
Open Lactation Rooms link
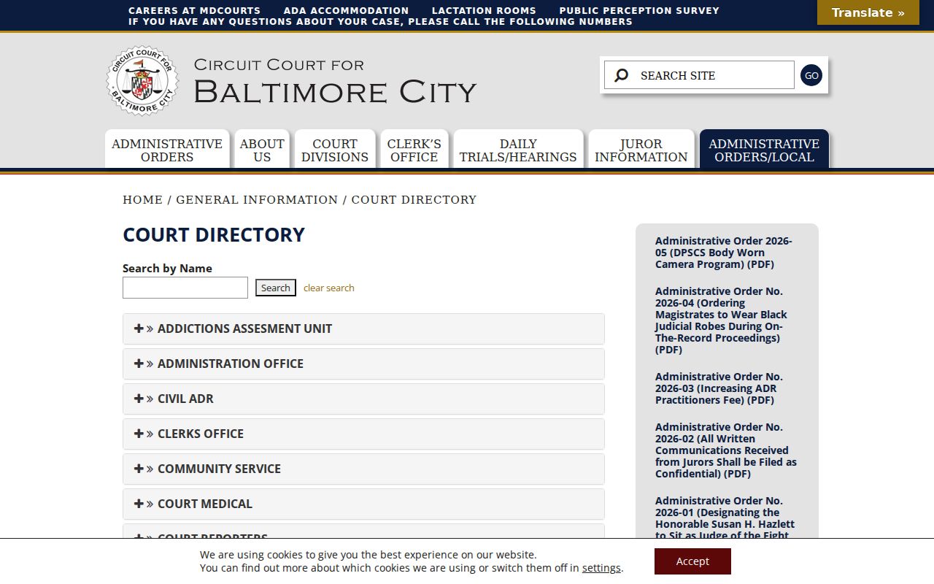click(x=484, y=11)
